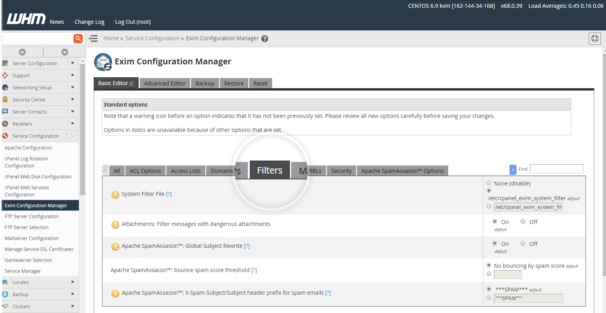Click the orange search magnifier button

point(78,38)
